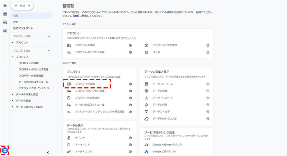Click the Home icon in left rail
The image size is (287, 156).
click(5, 6)
